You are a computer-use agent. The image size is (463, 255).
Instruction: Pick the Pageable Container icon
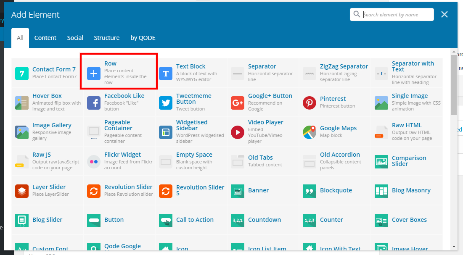[94, 132]
